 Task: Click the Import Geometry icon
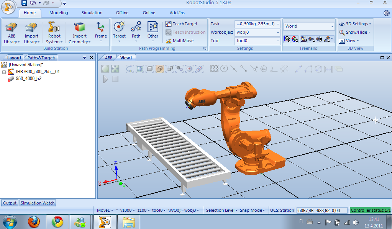tap(79, 27)
